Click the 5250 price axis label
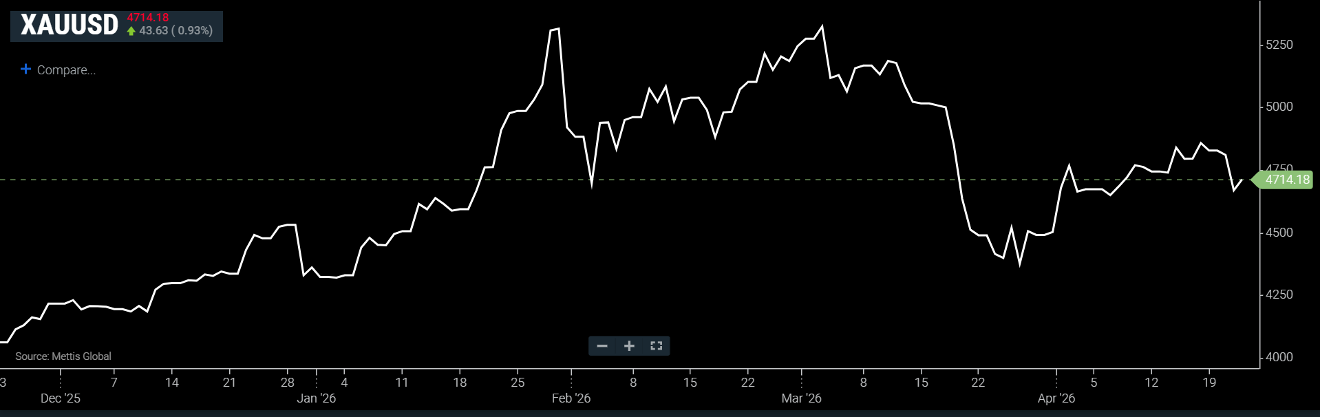The image size is (1320, 417). [x=1279, y=45]
